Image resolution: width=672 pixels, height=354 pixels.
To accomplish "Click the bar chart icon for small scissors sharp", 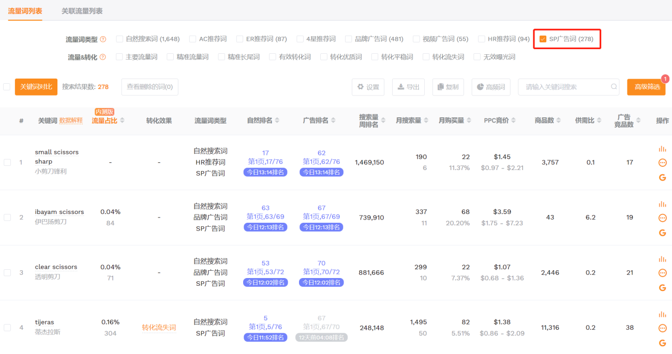I will [x=662, y=149].
